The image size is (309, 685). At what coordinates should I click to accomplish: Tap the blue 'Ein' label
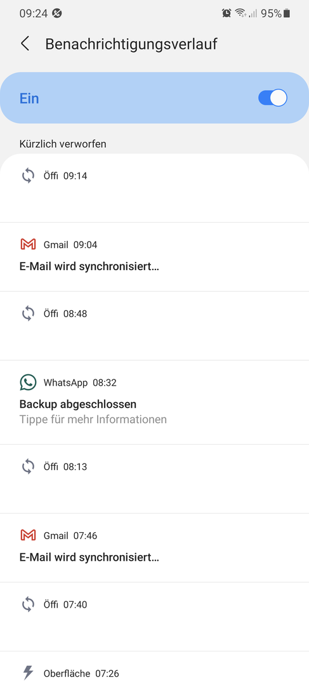[29, 98]
